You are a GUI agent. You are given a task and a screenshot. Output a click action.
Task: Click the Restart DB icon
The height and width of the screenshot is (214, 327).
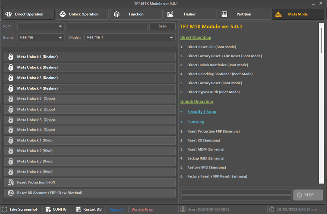[x=78, y=209]
